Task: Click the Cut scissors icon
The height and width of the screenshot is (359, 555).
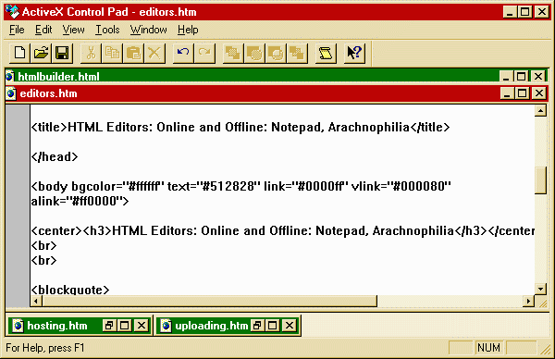Action: (91, 53)
